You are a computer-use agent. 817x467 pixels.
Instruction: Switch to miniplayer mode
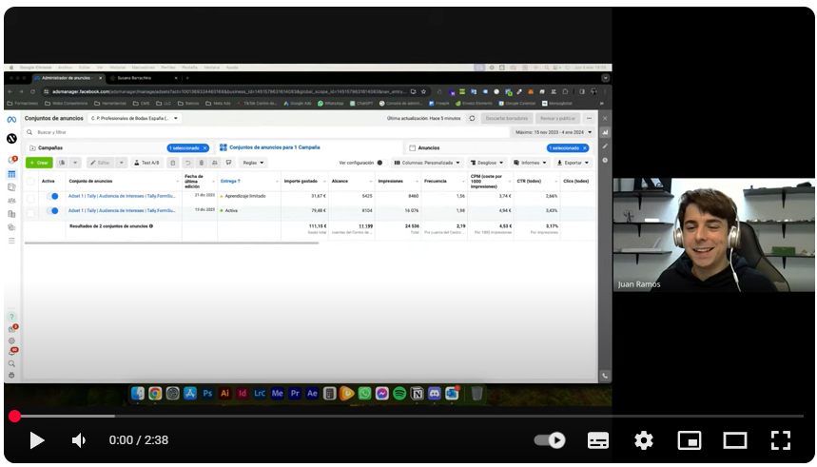click(x=690, y=440)
